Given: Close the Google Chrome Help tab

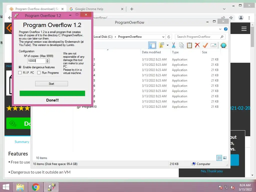Looking at the screenshot, I should pyautogui.click(x=122, y=9).
